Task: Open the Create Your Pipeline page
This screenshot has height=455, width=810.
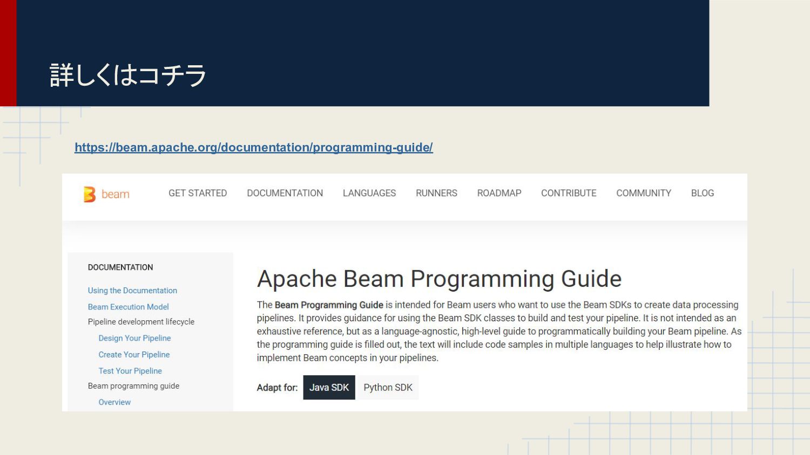Action: coord(134,355)
